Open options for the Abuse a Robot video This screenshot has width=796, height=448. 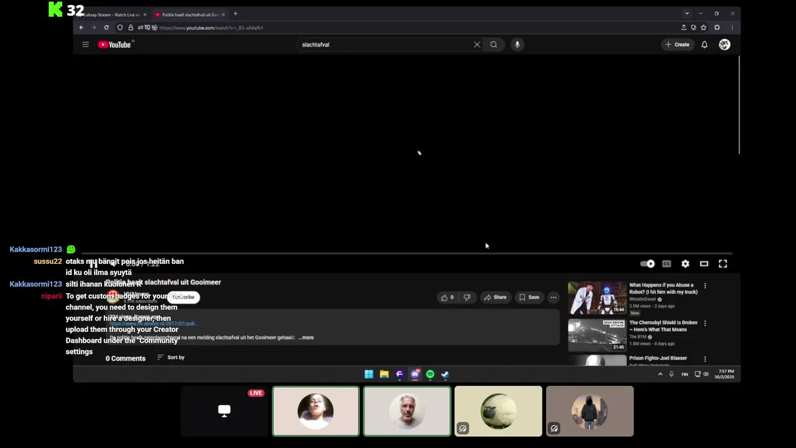point(705,286)
